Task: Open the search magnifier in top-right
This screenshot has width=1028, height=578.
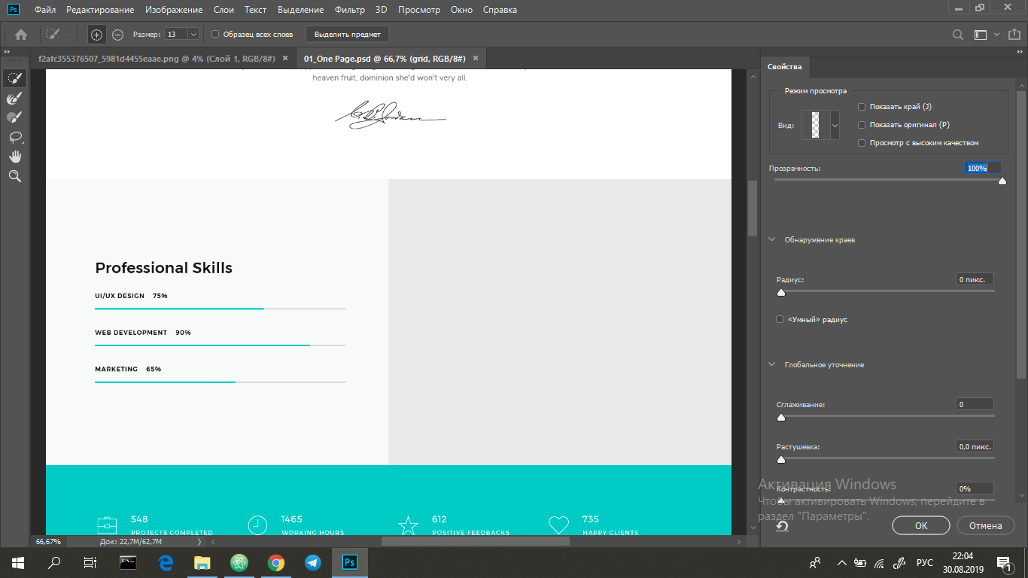Action: click(x=958, y=34)
